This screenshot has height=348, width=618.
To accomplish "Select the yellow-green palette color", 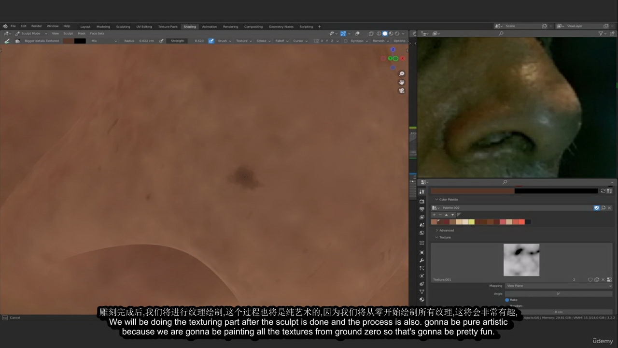I will click(x=471, y=222).
